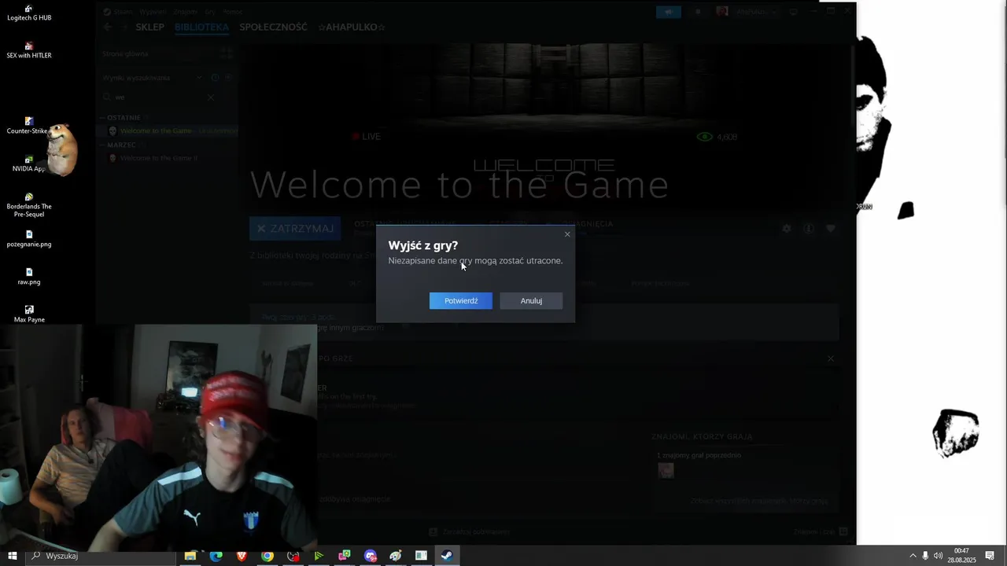Close the post-game panel with its X
Viewport: 1007px width, 566px height.
pos(830,358)
